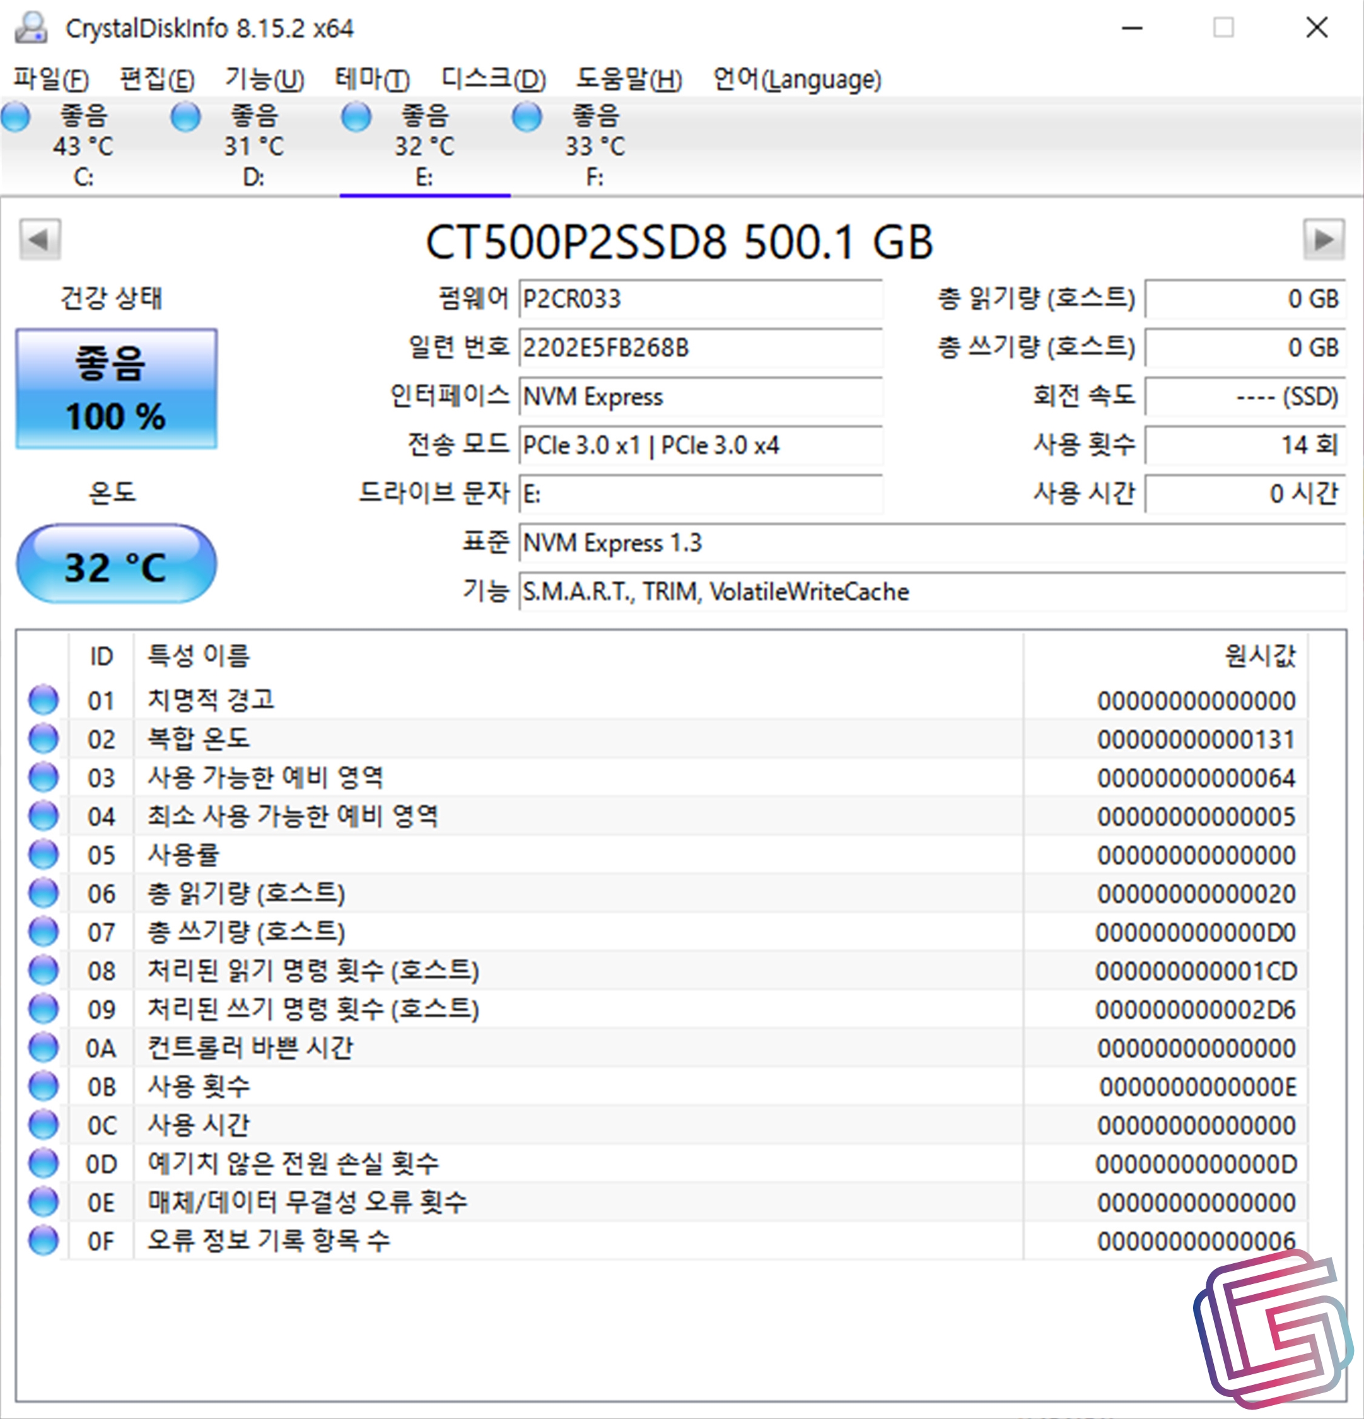Click raw value 0000000000131
Viewport: 1364px width, 1419px height.
1196,739
